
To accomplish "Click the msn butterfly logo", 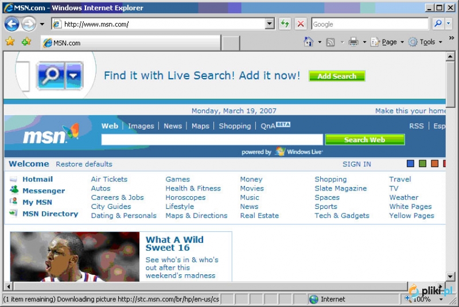I will [x=50, y=134].
